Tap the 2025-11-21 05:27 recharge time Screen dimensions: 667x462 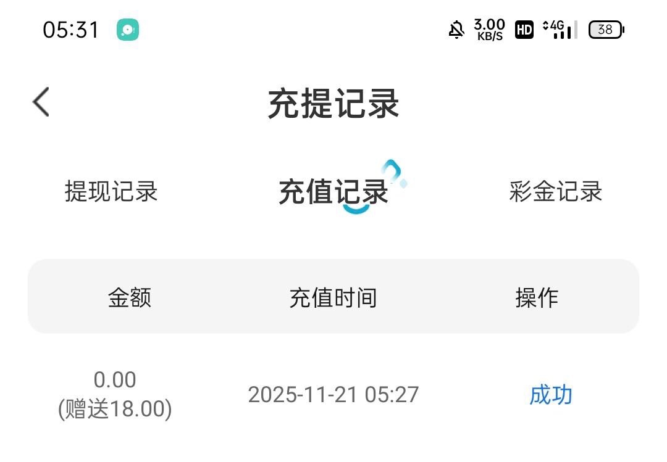333,395
